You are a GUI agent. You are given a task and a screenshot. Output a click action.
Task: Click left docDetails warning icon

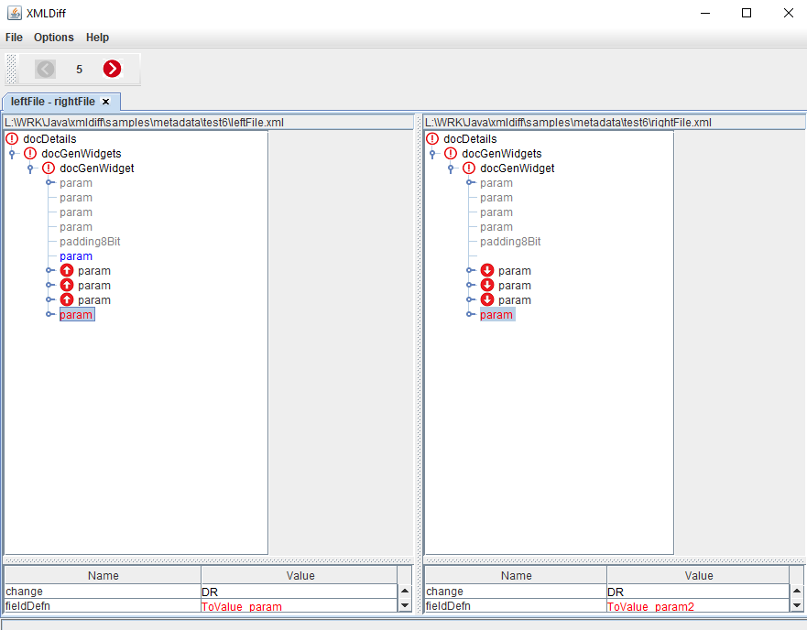(12, 138)
